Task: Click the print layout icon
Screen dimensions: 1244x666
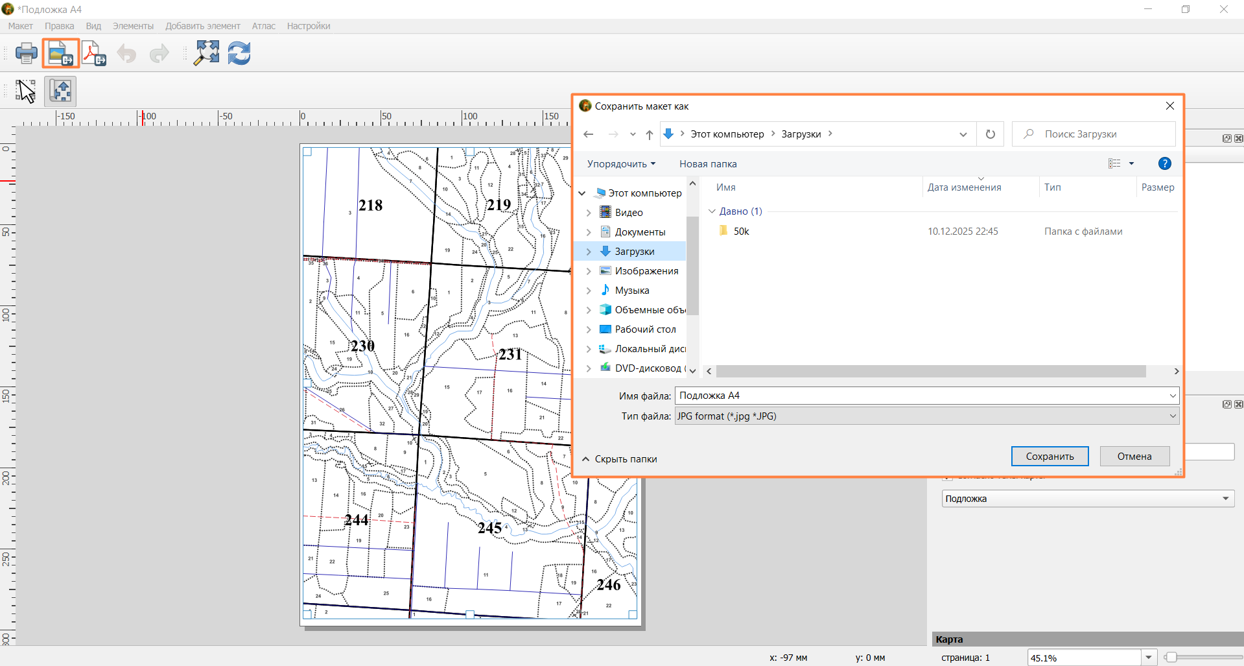Action: point(26,53)
